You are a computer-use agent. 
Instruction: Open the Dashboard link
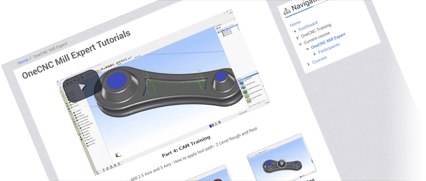(x=308, y=26)
